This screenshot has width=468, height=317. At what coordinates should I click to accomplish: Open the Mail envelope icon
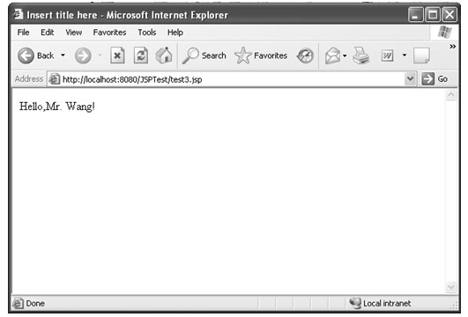tap(332, 55)
